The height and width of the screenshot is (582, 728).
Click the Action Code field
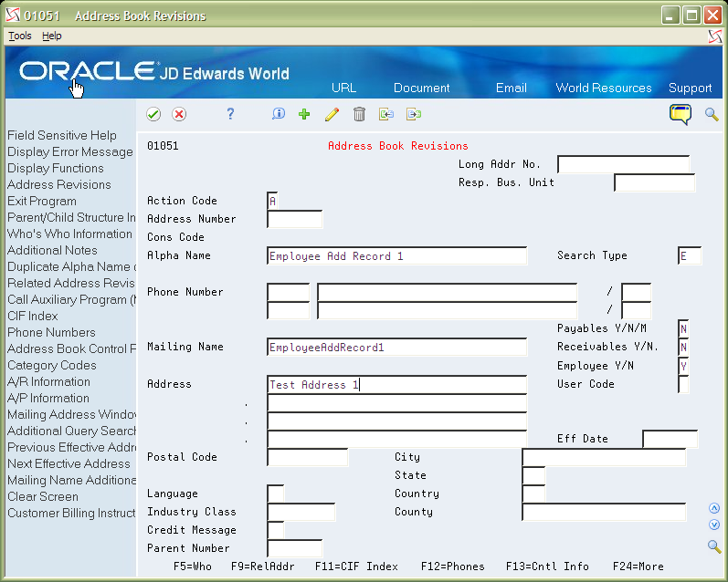(272, 201)
